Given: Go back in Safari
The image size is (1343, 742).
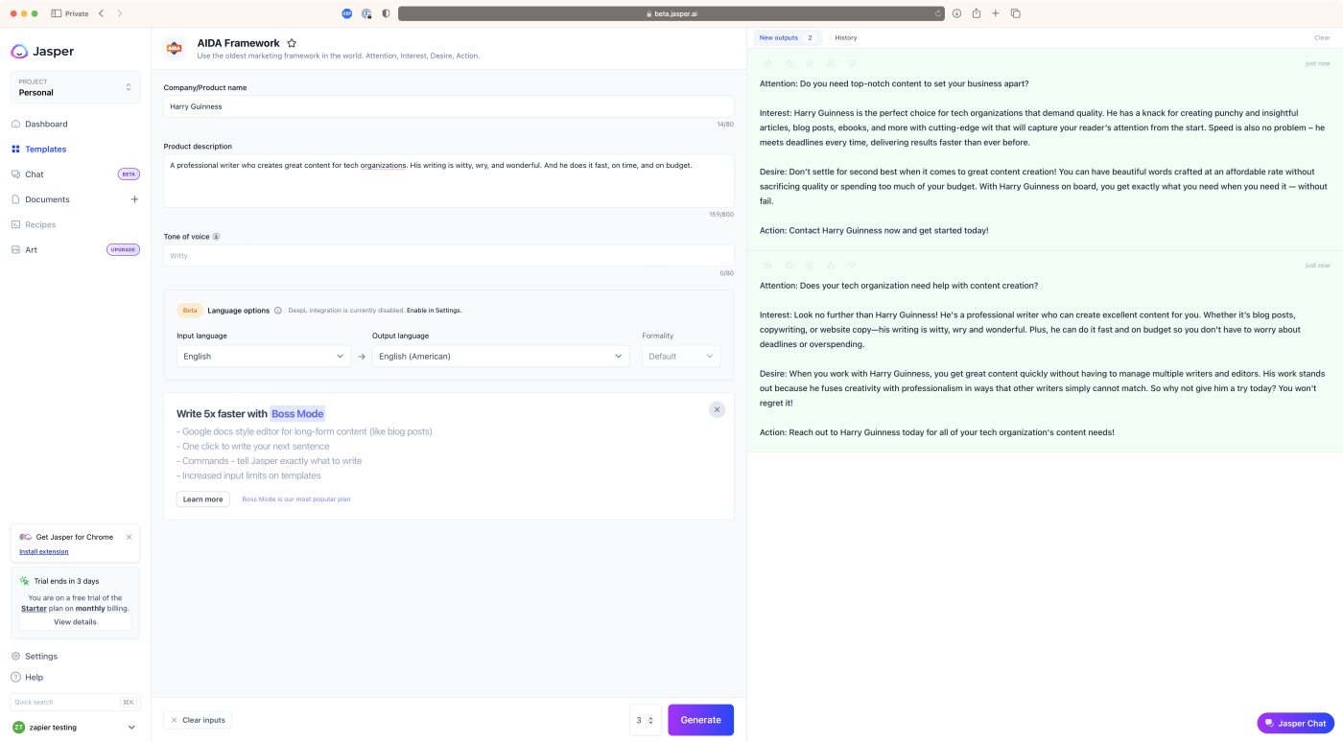Looking at the screenshot, I should coord(101,13).
